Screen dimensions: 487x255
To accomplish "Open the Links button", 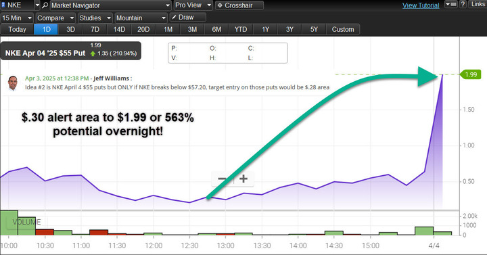I will (478, 4).
